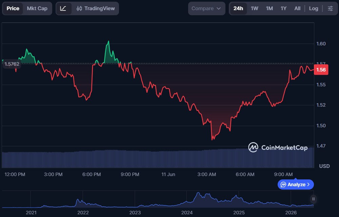Open TradingView candlestick chart mode

pyautogui.click(x=96, y=8)
